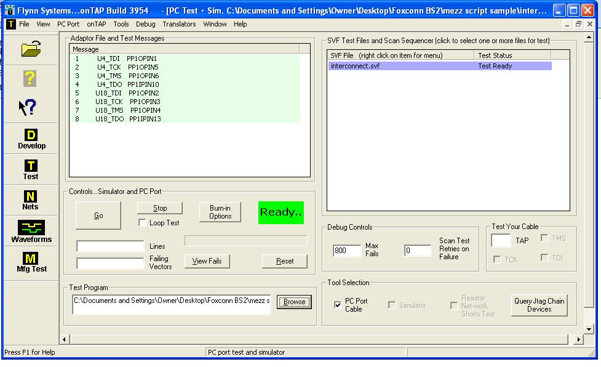
Task: Click the application icon in the title bar
Action: tap(10, 10)
